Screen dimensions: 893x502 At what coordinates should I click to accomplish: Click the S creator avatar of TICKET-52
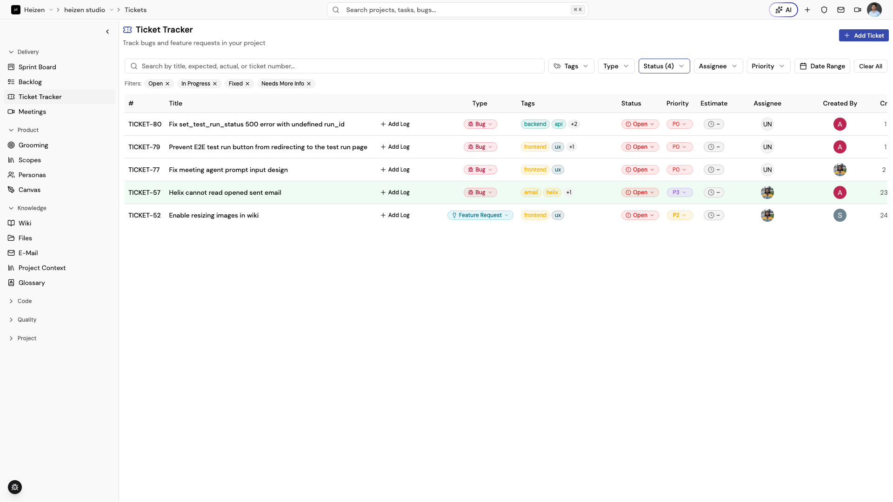pyautogui.click(x=840, y=215)
